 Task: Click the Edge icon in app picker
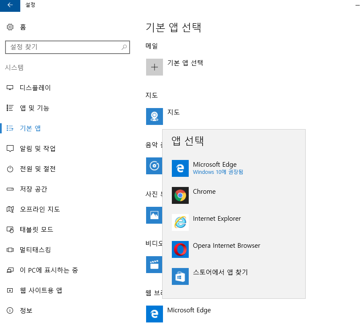click(x=180, y=168)
